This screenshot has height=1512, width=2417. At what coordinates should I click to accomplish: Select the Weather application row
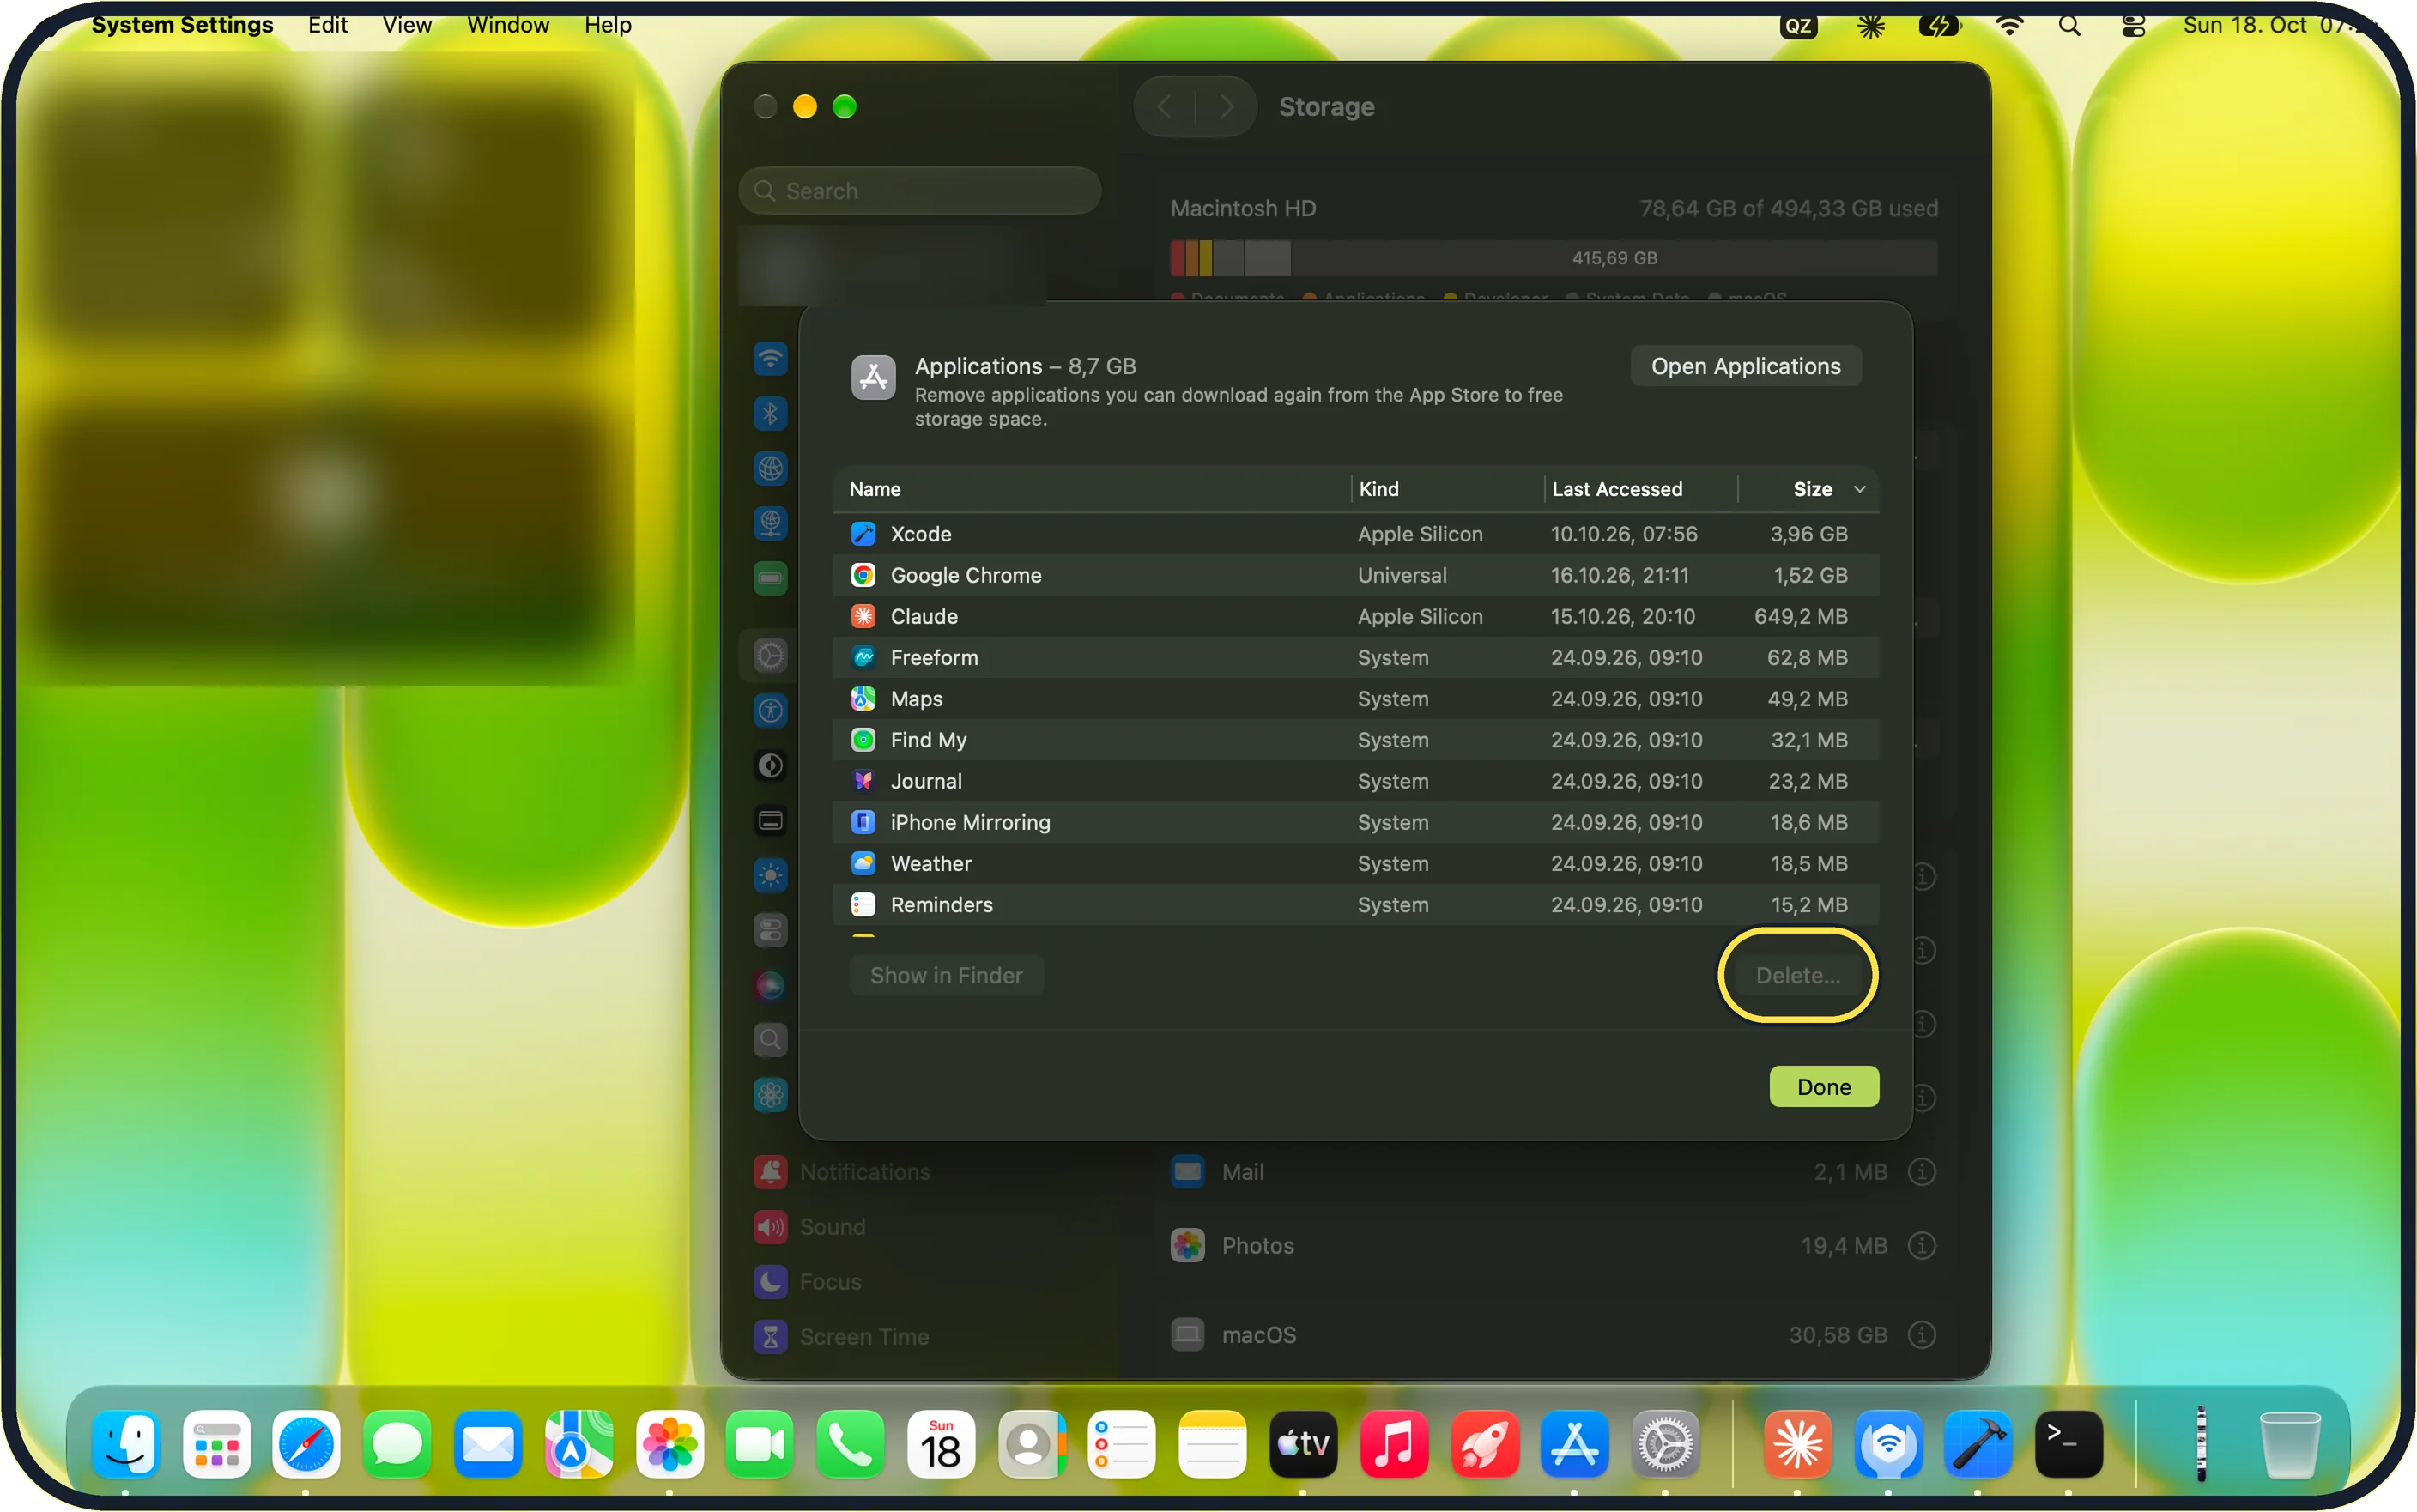coord(1355,863)
